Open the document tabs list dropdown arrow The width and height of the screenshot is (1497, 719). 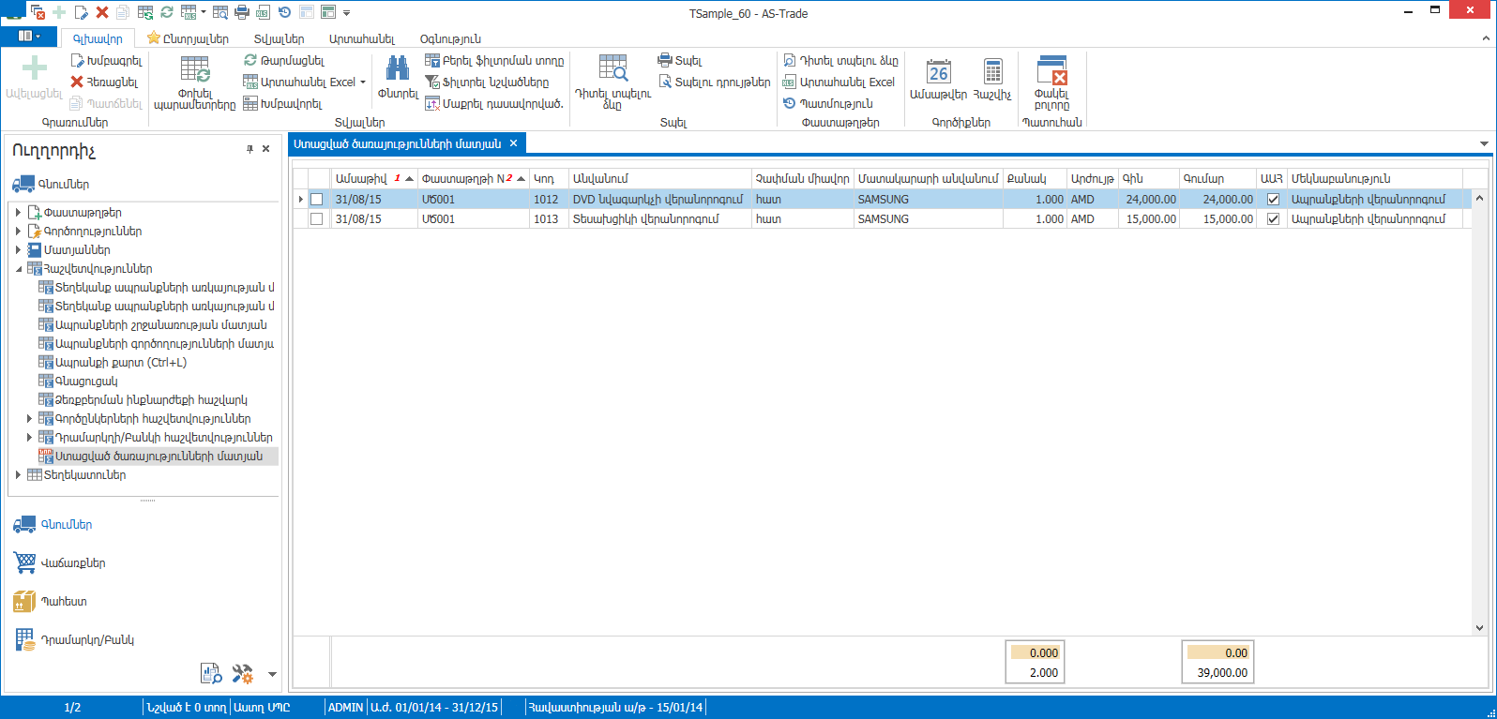coord(1484,143)
